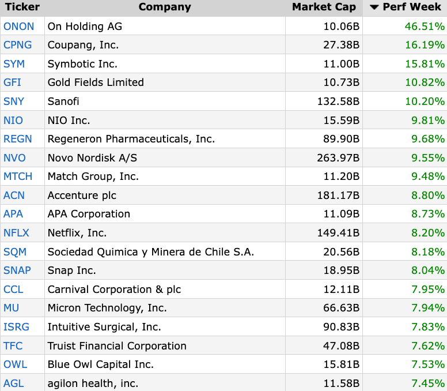The image size is (447, 391).
Task: Click the Ticker column header
Action: tap(22, 7)
